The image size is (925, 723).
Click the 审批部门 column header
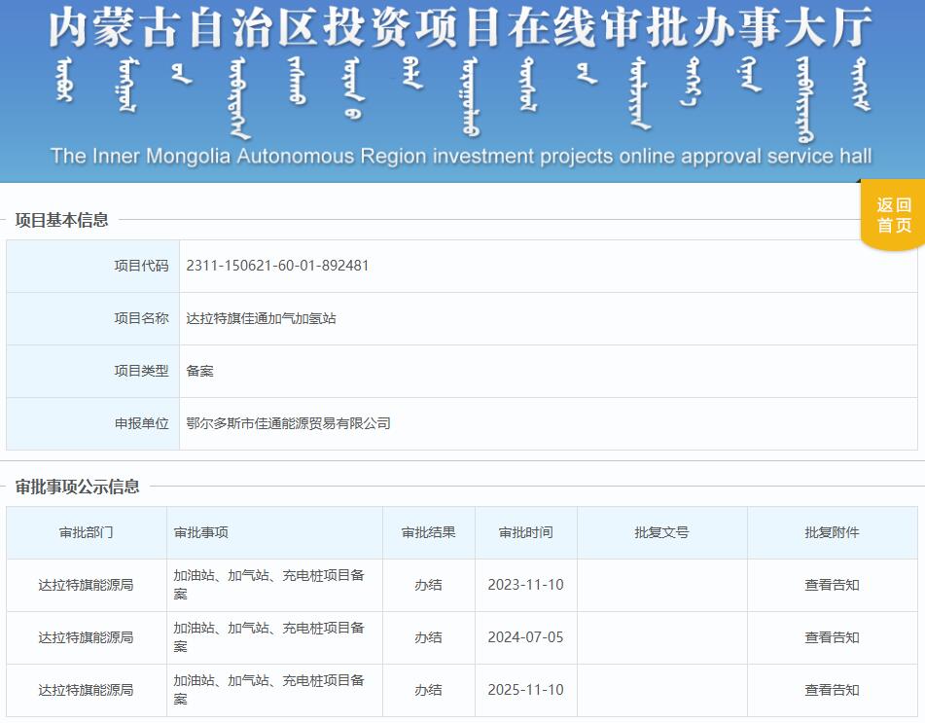(84, 532)
